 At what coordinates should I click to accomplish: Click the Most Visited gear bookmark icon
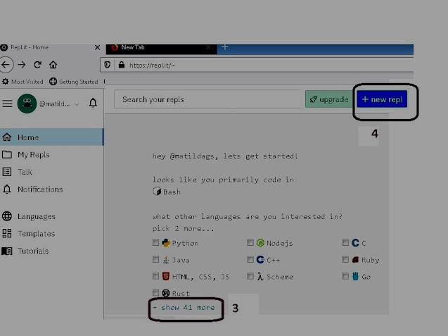(6, 82)
